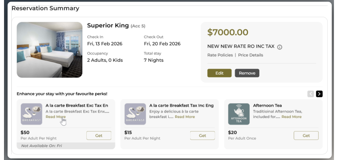338x160 pixels.
Task: Get the $15 breakfast perk
Action: (202, 135)
